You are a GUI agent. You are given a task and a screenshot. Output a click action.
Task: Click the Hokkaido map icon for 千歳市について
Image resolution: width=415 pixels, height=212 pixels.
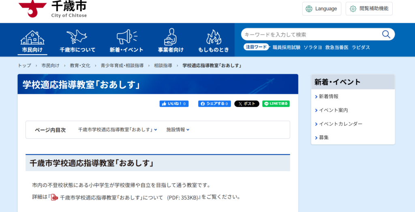(x=77, y=37)
